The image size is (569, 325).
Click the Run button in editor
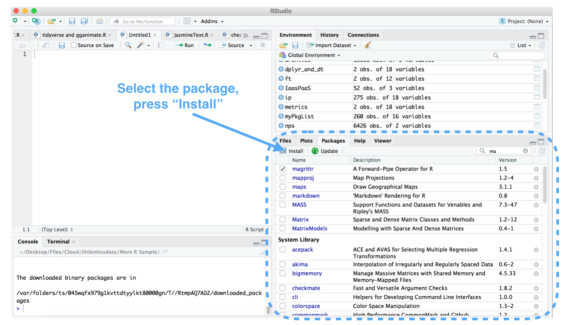click(x=184, y=45)
